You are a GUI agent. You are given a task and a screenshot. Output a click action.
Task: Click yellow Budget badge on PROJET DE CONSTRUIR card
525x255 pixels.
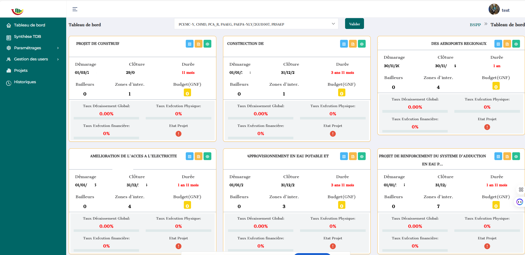point(187,93)
